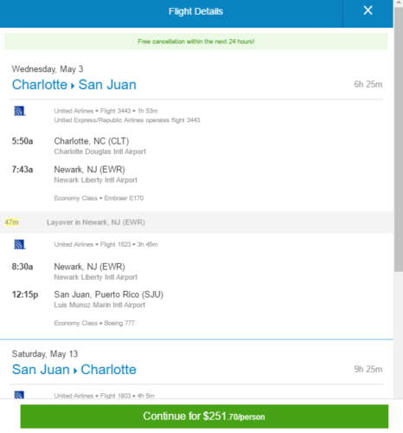Click the Wednesday, May 3 date label
Screen dimensions: 403x433
coord(48,69)
